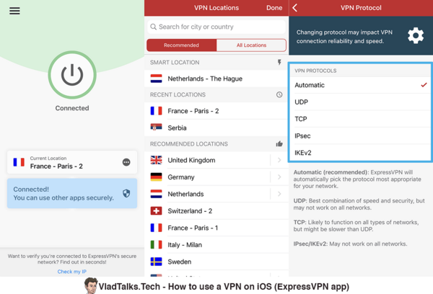Focus the Search for city or country field
Screen dimensions: 433x294
click(x=216, y=27)
